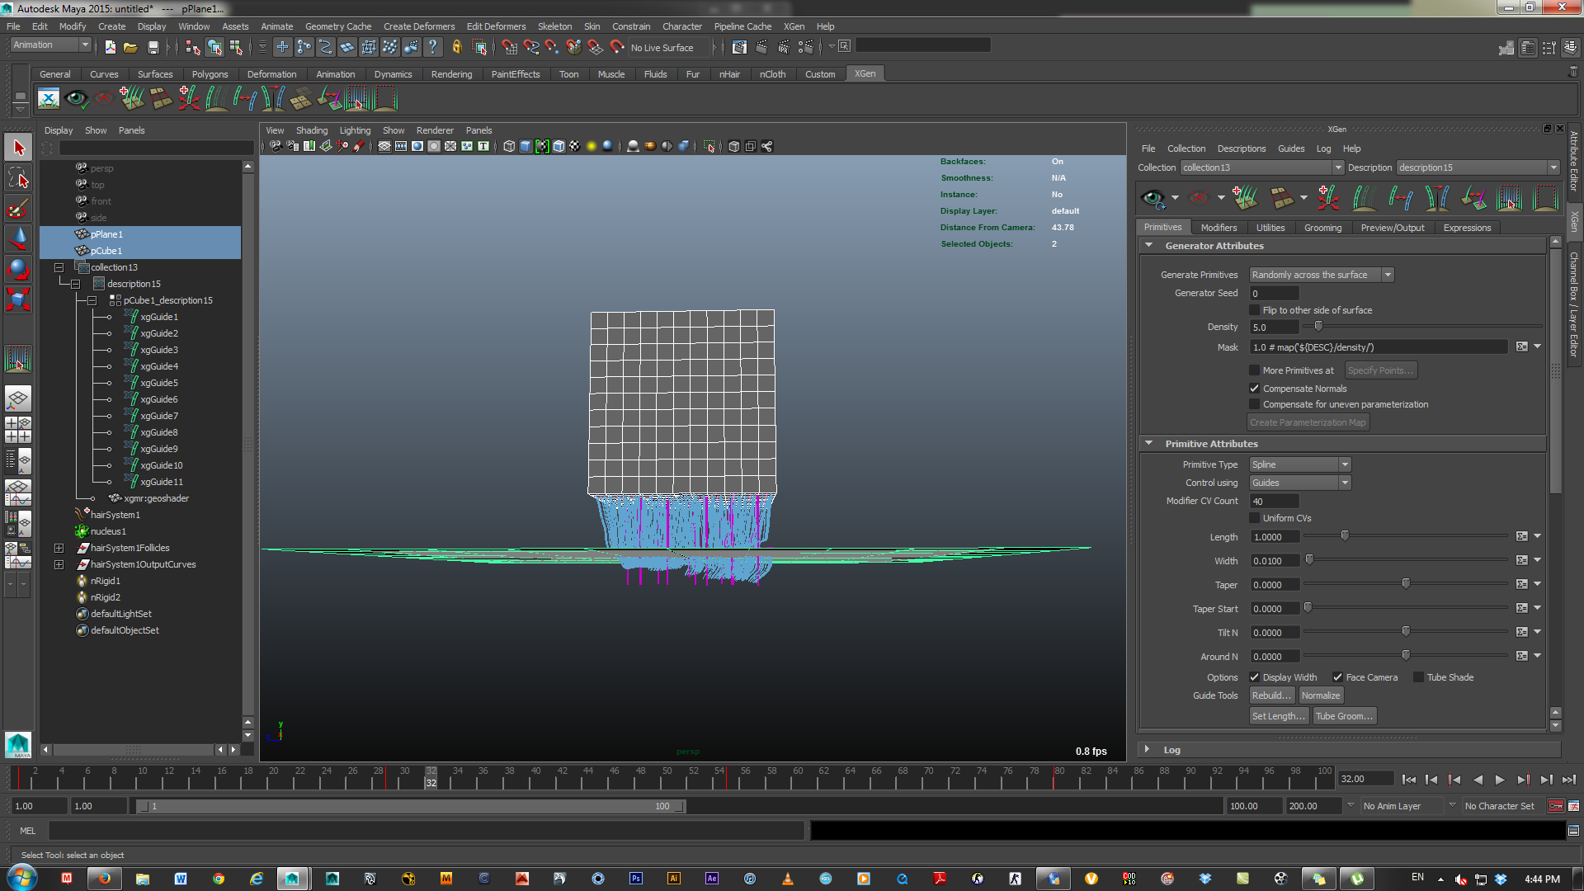Open the Description dropdown showing description15
This screenshot has width=1584, height=891.
coord(1478,167)
